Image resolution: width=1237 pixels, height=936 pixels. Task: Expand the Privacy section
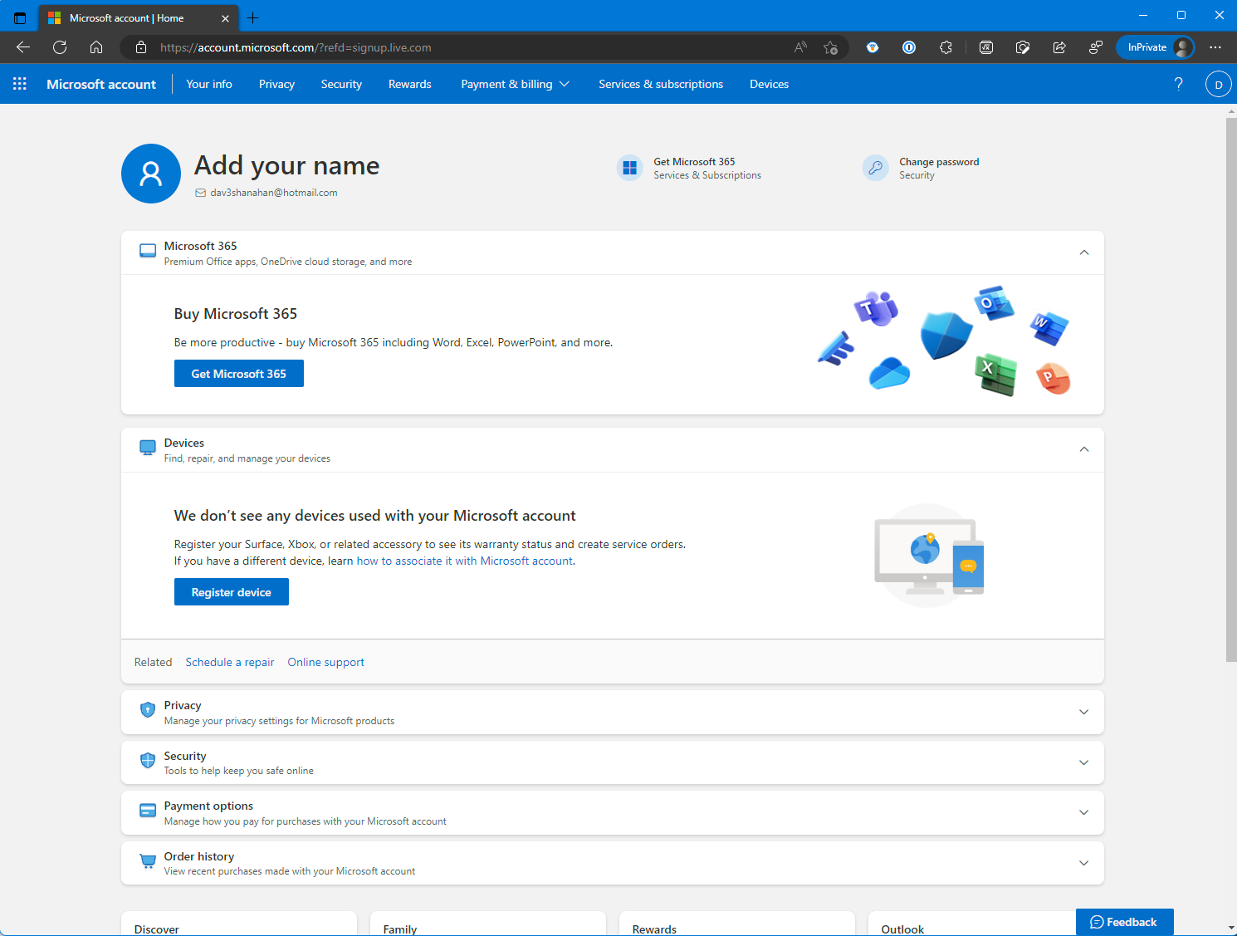(x=1084, y=712)
